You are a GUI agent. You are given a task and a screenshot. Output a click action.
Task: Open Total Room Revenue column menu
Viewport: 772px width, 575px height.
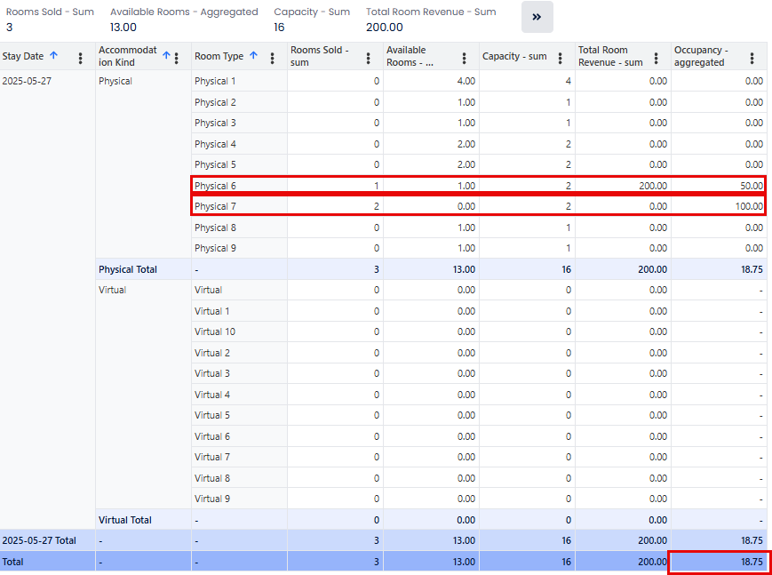[x=657, y=58]
